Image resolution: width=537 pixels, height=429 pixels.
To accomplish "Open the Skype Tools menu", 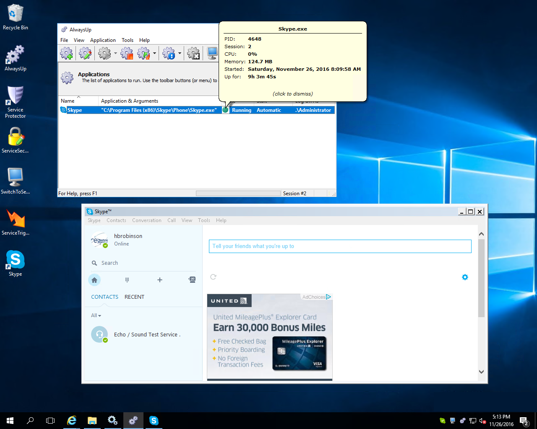I will click(204, 220).
